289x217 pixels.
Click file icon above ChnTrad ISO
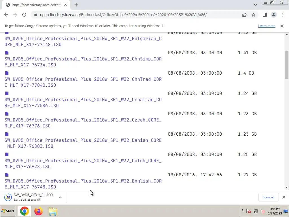pyautogui.click(x=7, y=73)
